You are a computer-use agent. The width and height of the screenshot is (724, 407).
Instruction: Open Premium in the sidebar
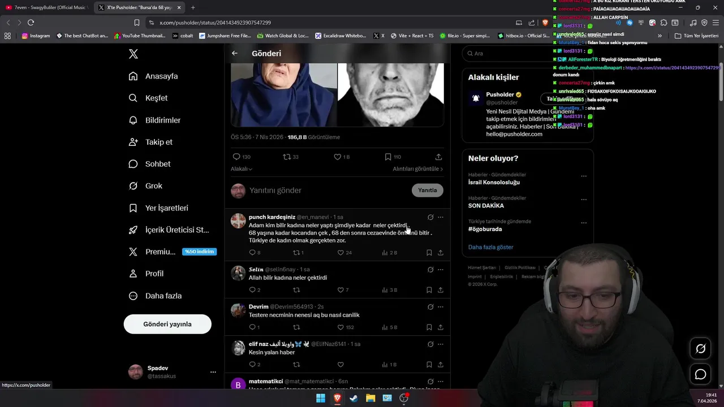pyautogui.click(x=172, y=252)
